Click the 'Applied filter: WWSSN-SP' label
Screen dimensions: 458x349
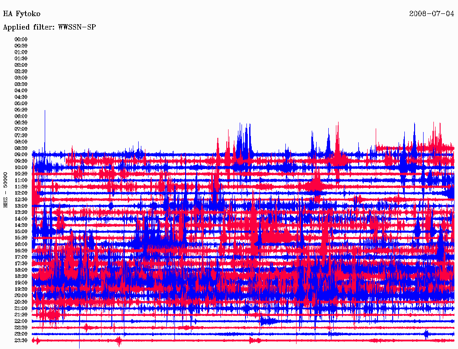[x=49, y=27]
